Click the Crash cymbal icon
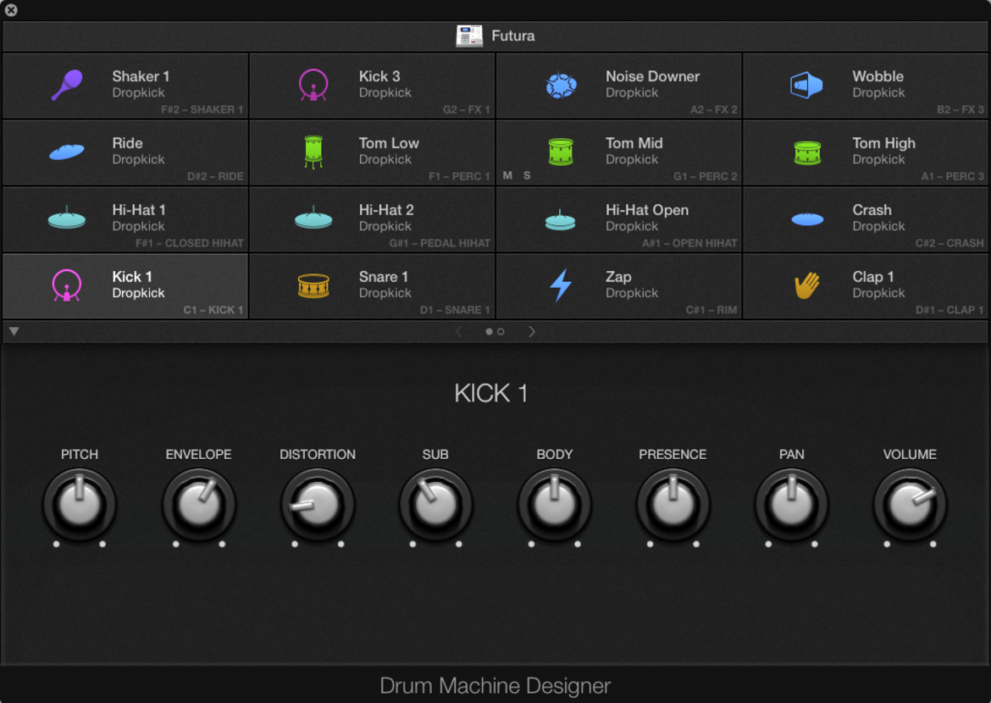Screen dimensions: 991x703 (807, 219)
